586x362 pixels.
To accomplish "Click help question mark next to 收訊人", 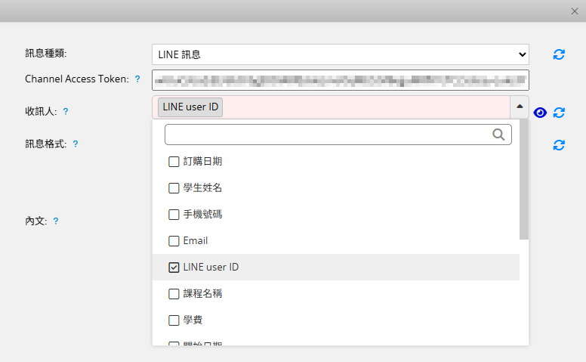I will 66,111.
